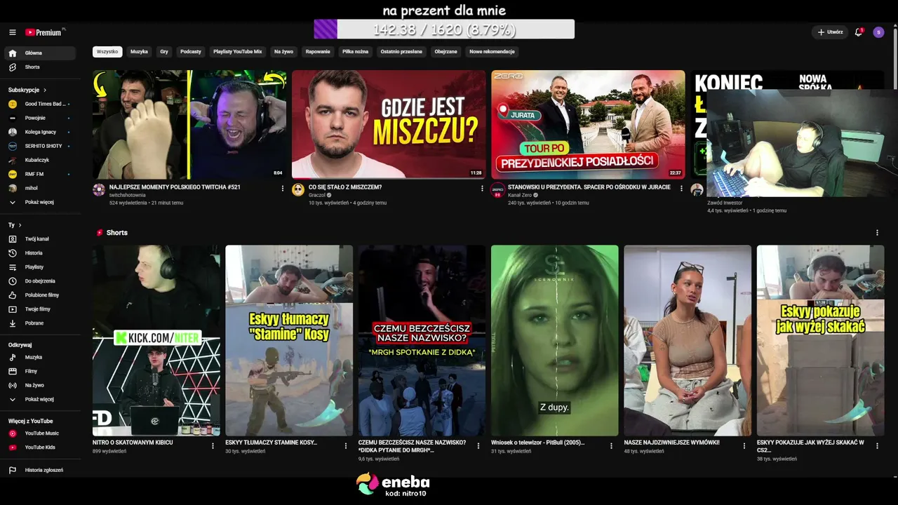This screenshot has height=505, width=898.
Task: Open Muzyka under Odkrywaj in sidebar
Action: pyautogui.click(x=40, y=358)
